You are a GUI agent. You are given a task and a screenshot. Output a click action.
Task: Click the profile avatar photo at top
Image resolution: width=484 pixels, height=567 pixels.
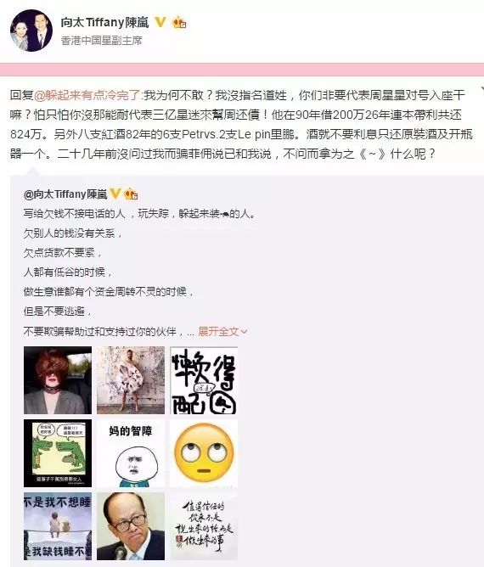(x=31, y=31)
